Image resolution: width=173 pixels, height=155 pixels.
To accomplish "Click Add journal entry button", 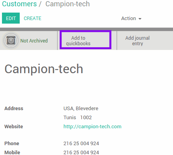I will (x=138, y=41).
